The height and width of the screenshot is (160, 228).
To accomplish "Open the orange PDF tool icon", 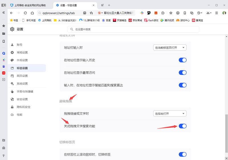I will (156, 13).
